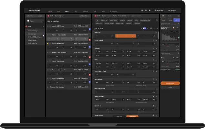The height and width of the screenshot is (129, 205).
Task: Click the blue badge on first Napoli row
Action: (x=89, y=29)
